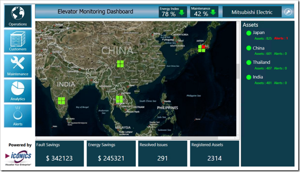Screen dimensions: 300x172
Task: Select Japan elevator marker with red alert
Action: click(202, 49)
